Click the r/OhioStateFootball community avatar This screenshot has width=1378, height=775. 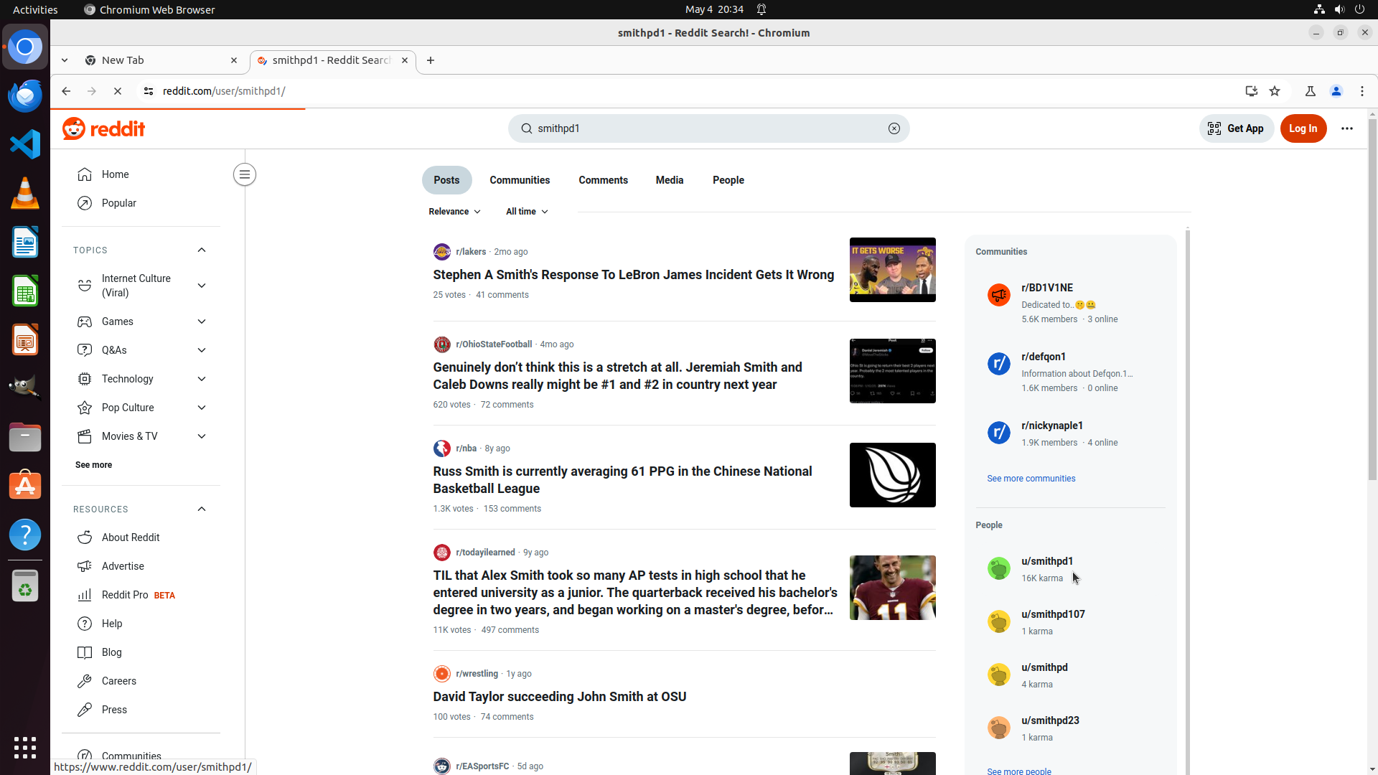click(441, 344)
